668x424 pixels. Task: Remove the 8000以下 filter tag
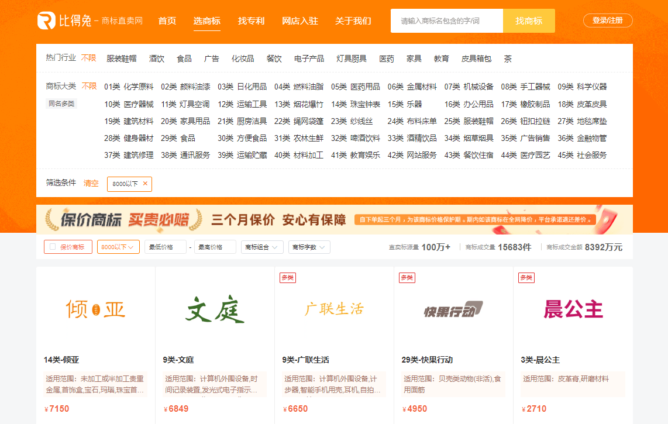coord(145,184)
